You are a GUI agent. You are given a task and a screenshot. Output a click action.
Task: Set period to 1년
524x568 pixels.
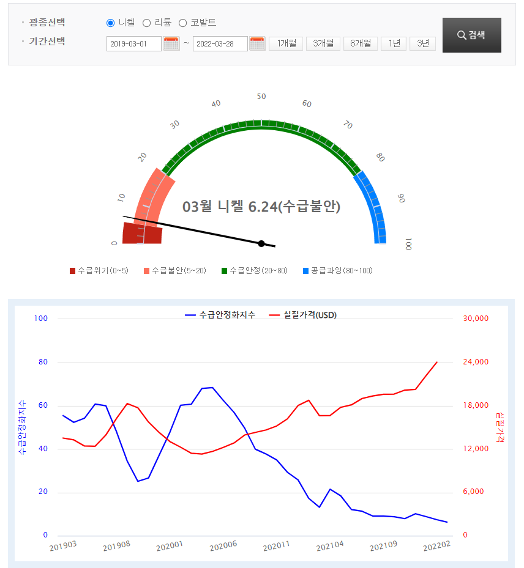(x=393, y=43)
